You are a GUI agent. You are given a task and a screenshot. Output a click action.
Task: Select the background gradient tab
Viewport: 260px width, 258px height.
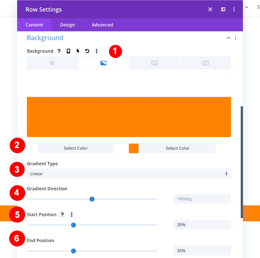(x=103, y=63)
